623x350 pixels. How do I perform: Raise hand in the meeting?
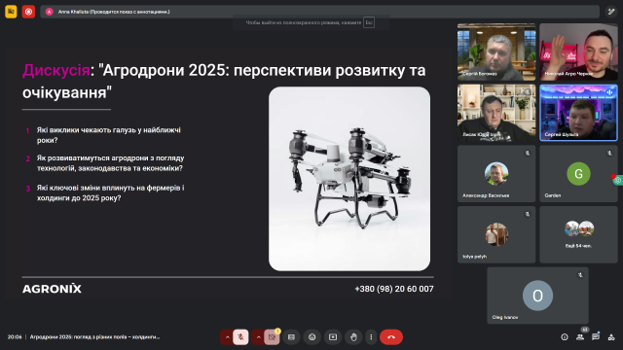coord(353,337)
